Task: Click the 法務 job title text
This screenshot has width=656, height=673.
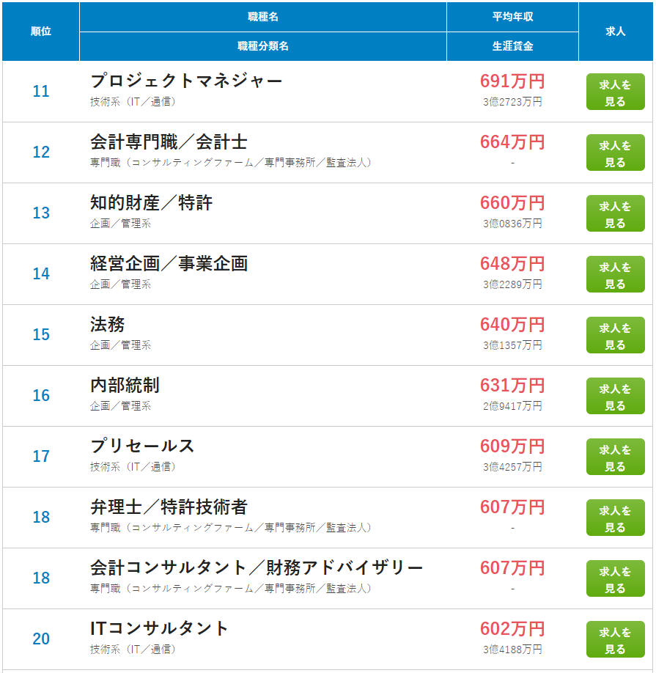Action: 107,324
